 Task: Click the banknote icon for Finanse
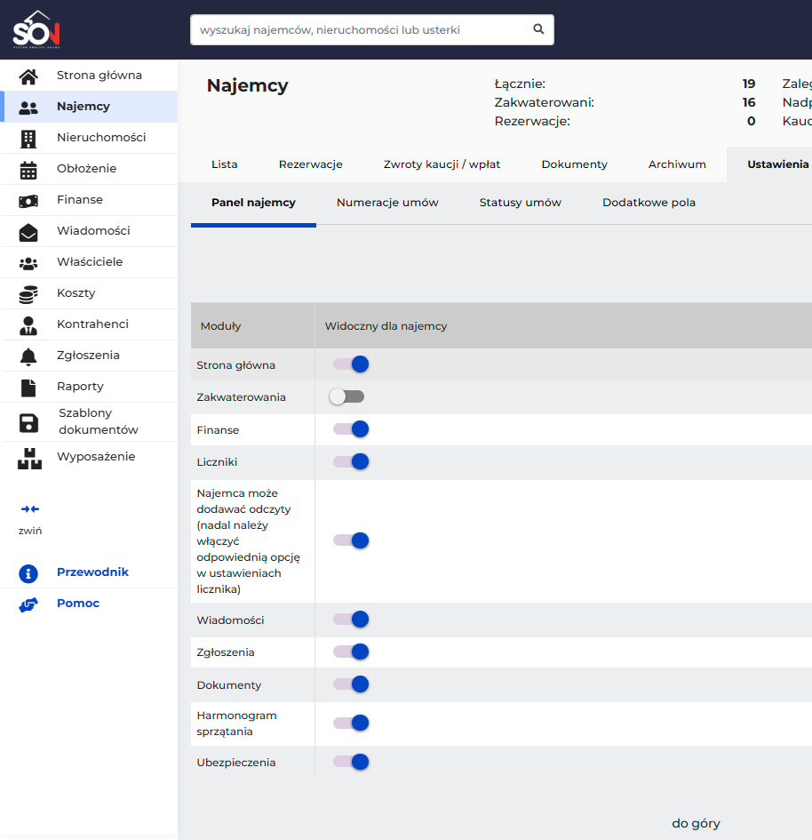(28, 201)
